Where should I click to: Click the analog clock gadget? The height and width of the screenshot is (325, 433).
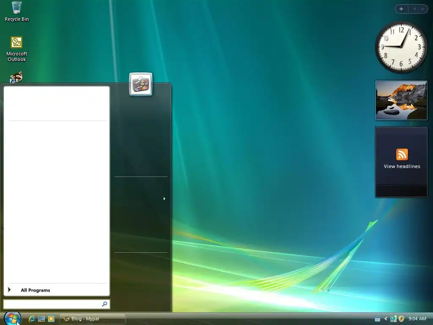pos(401,47)
